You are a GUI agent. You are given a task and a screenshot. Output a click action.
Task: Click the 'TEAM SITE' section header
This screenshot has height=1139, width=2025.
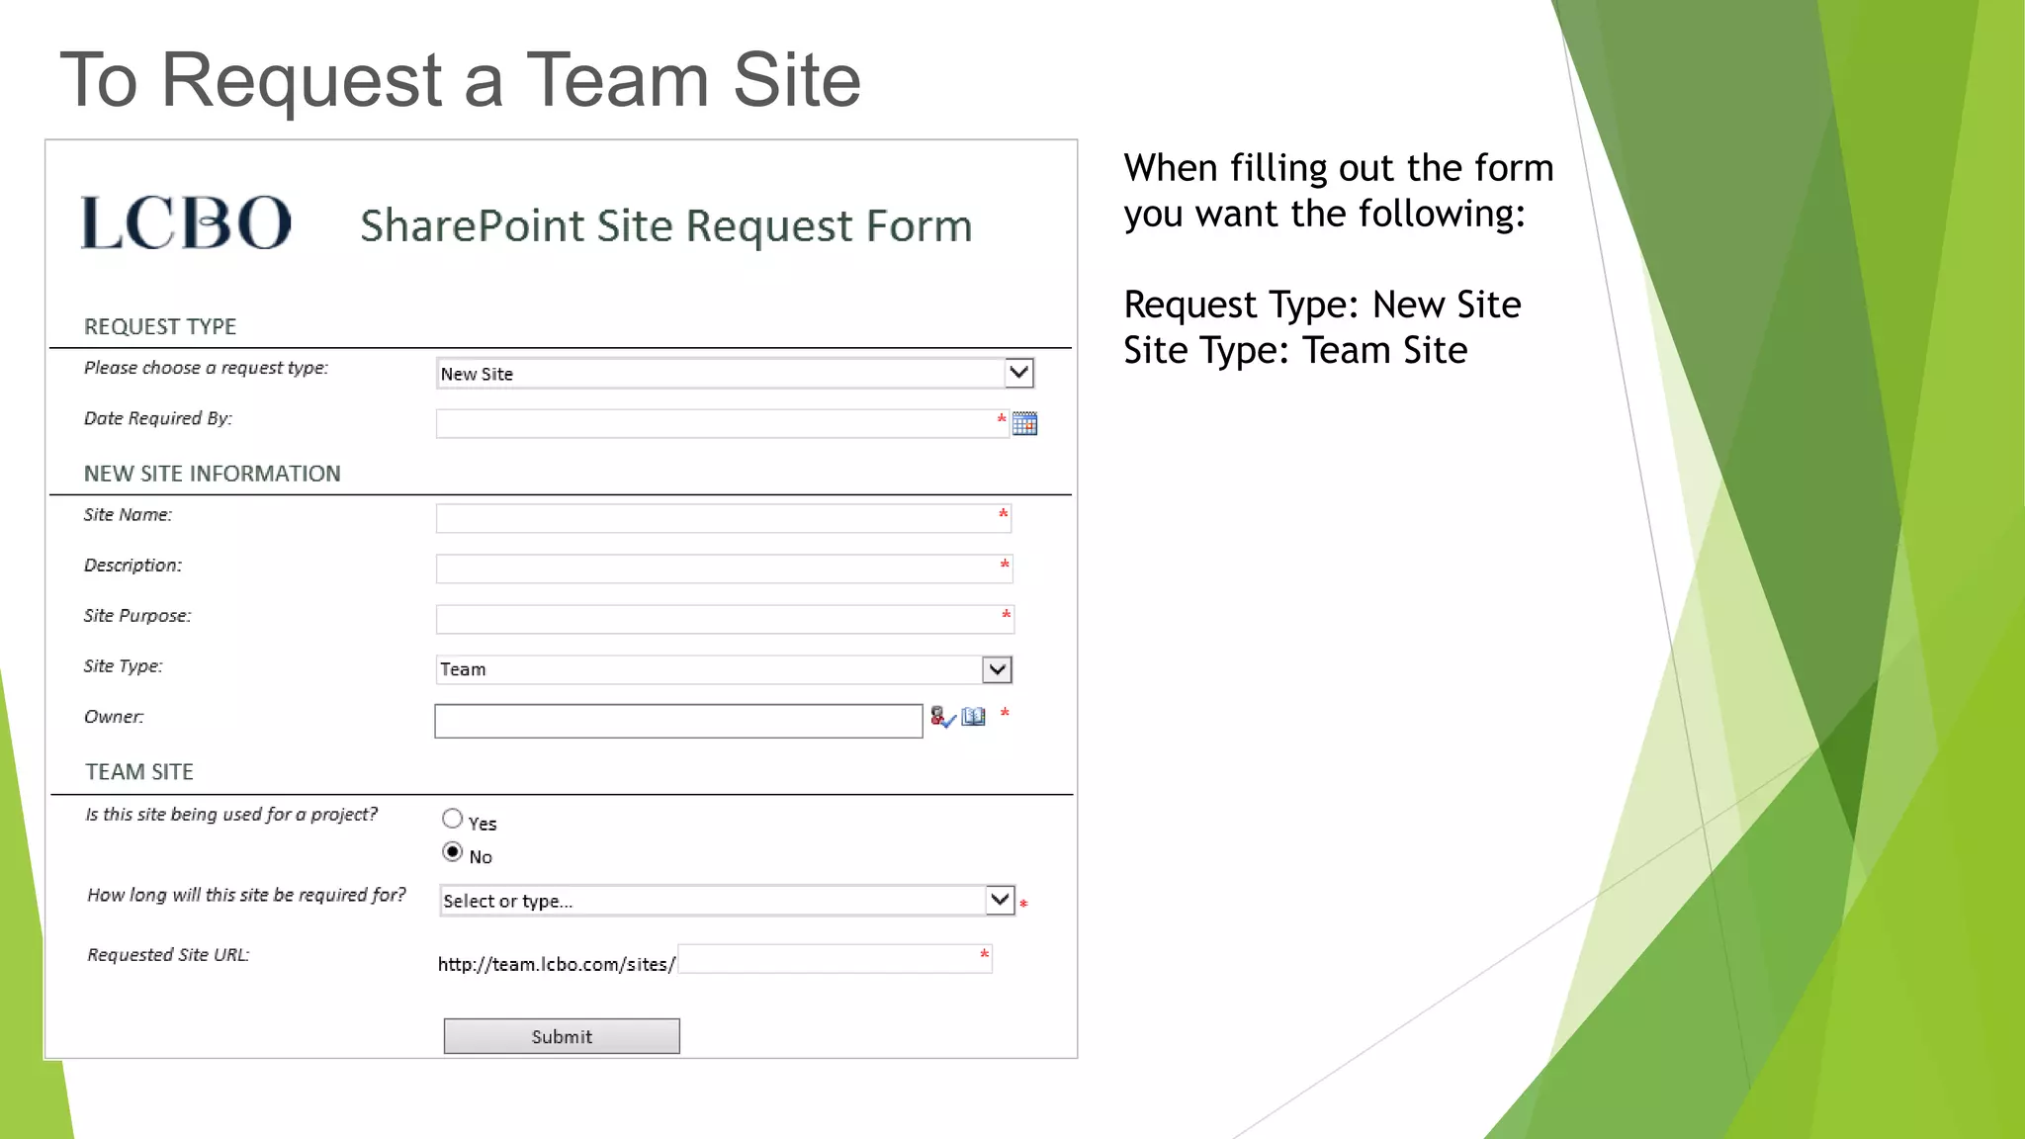tap(139, 771)
